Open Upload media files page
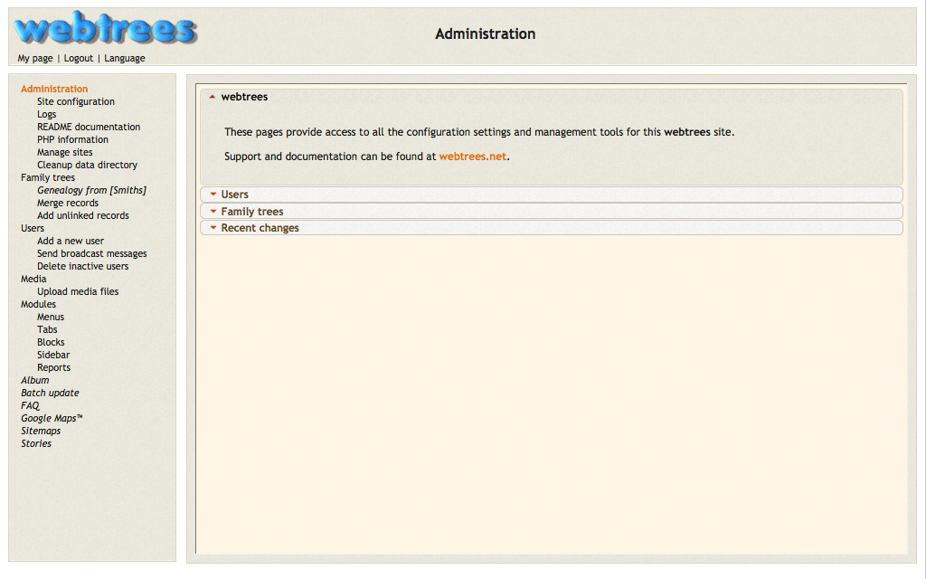 pos(78,291)
